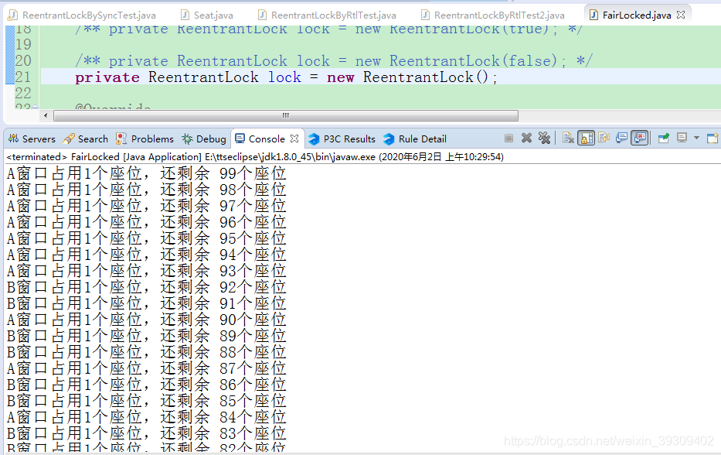Switch to the Debug view tab
This screenshot has width=721, height=455.
point(204,139)
